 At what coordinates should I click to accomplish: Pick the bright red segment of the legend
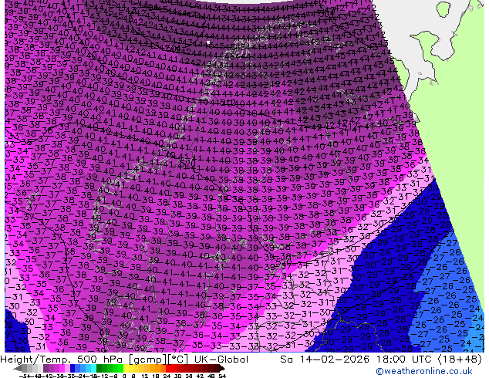coord(168,369)
